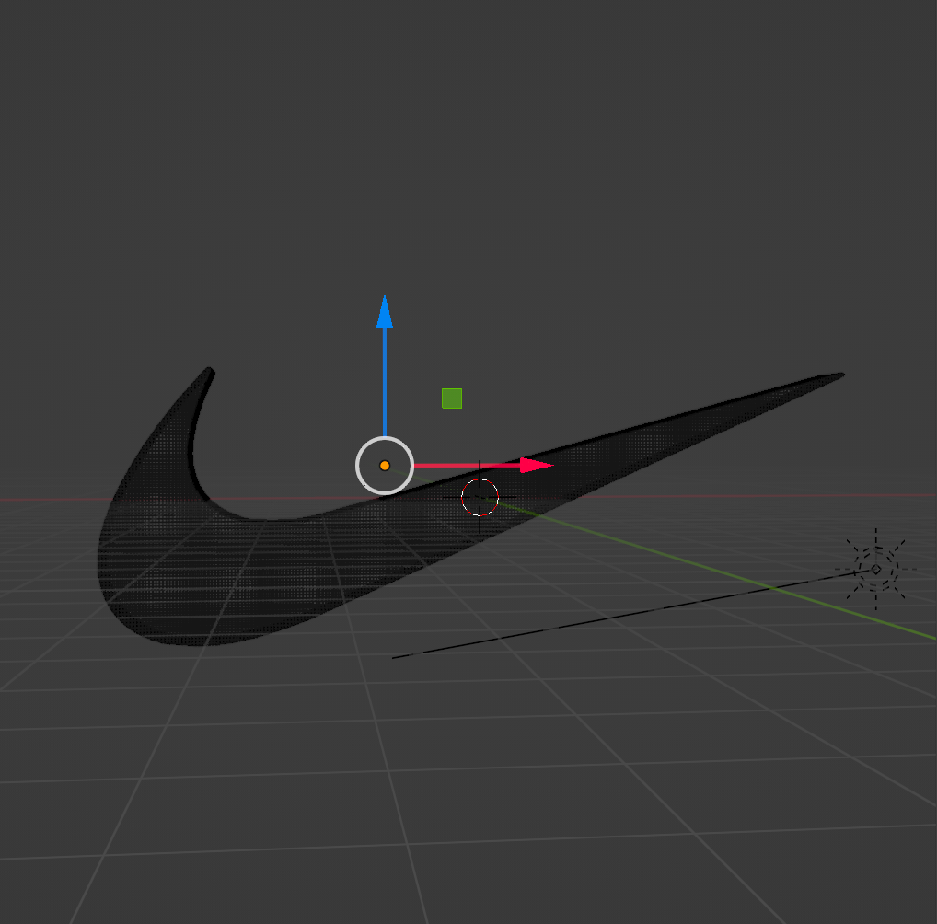
Task: Click the 3D cursor crosshair
Action: point(480,497)
